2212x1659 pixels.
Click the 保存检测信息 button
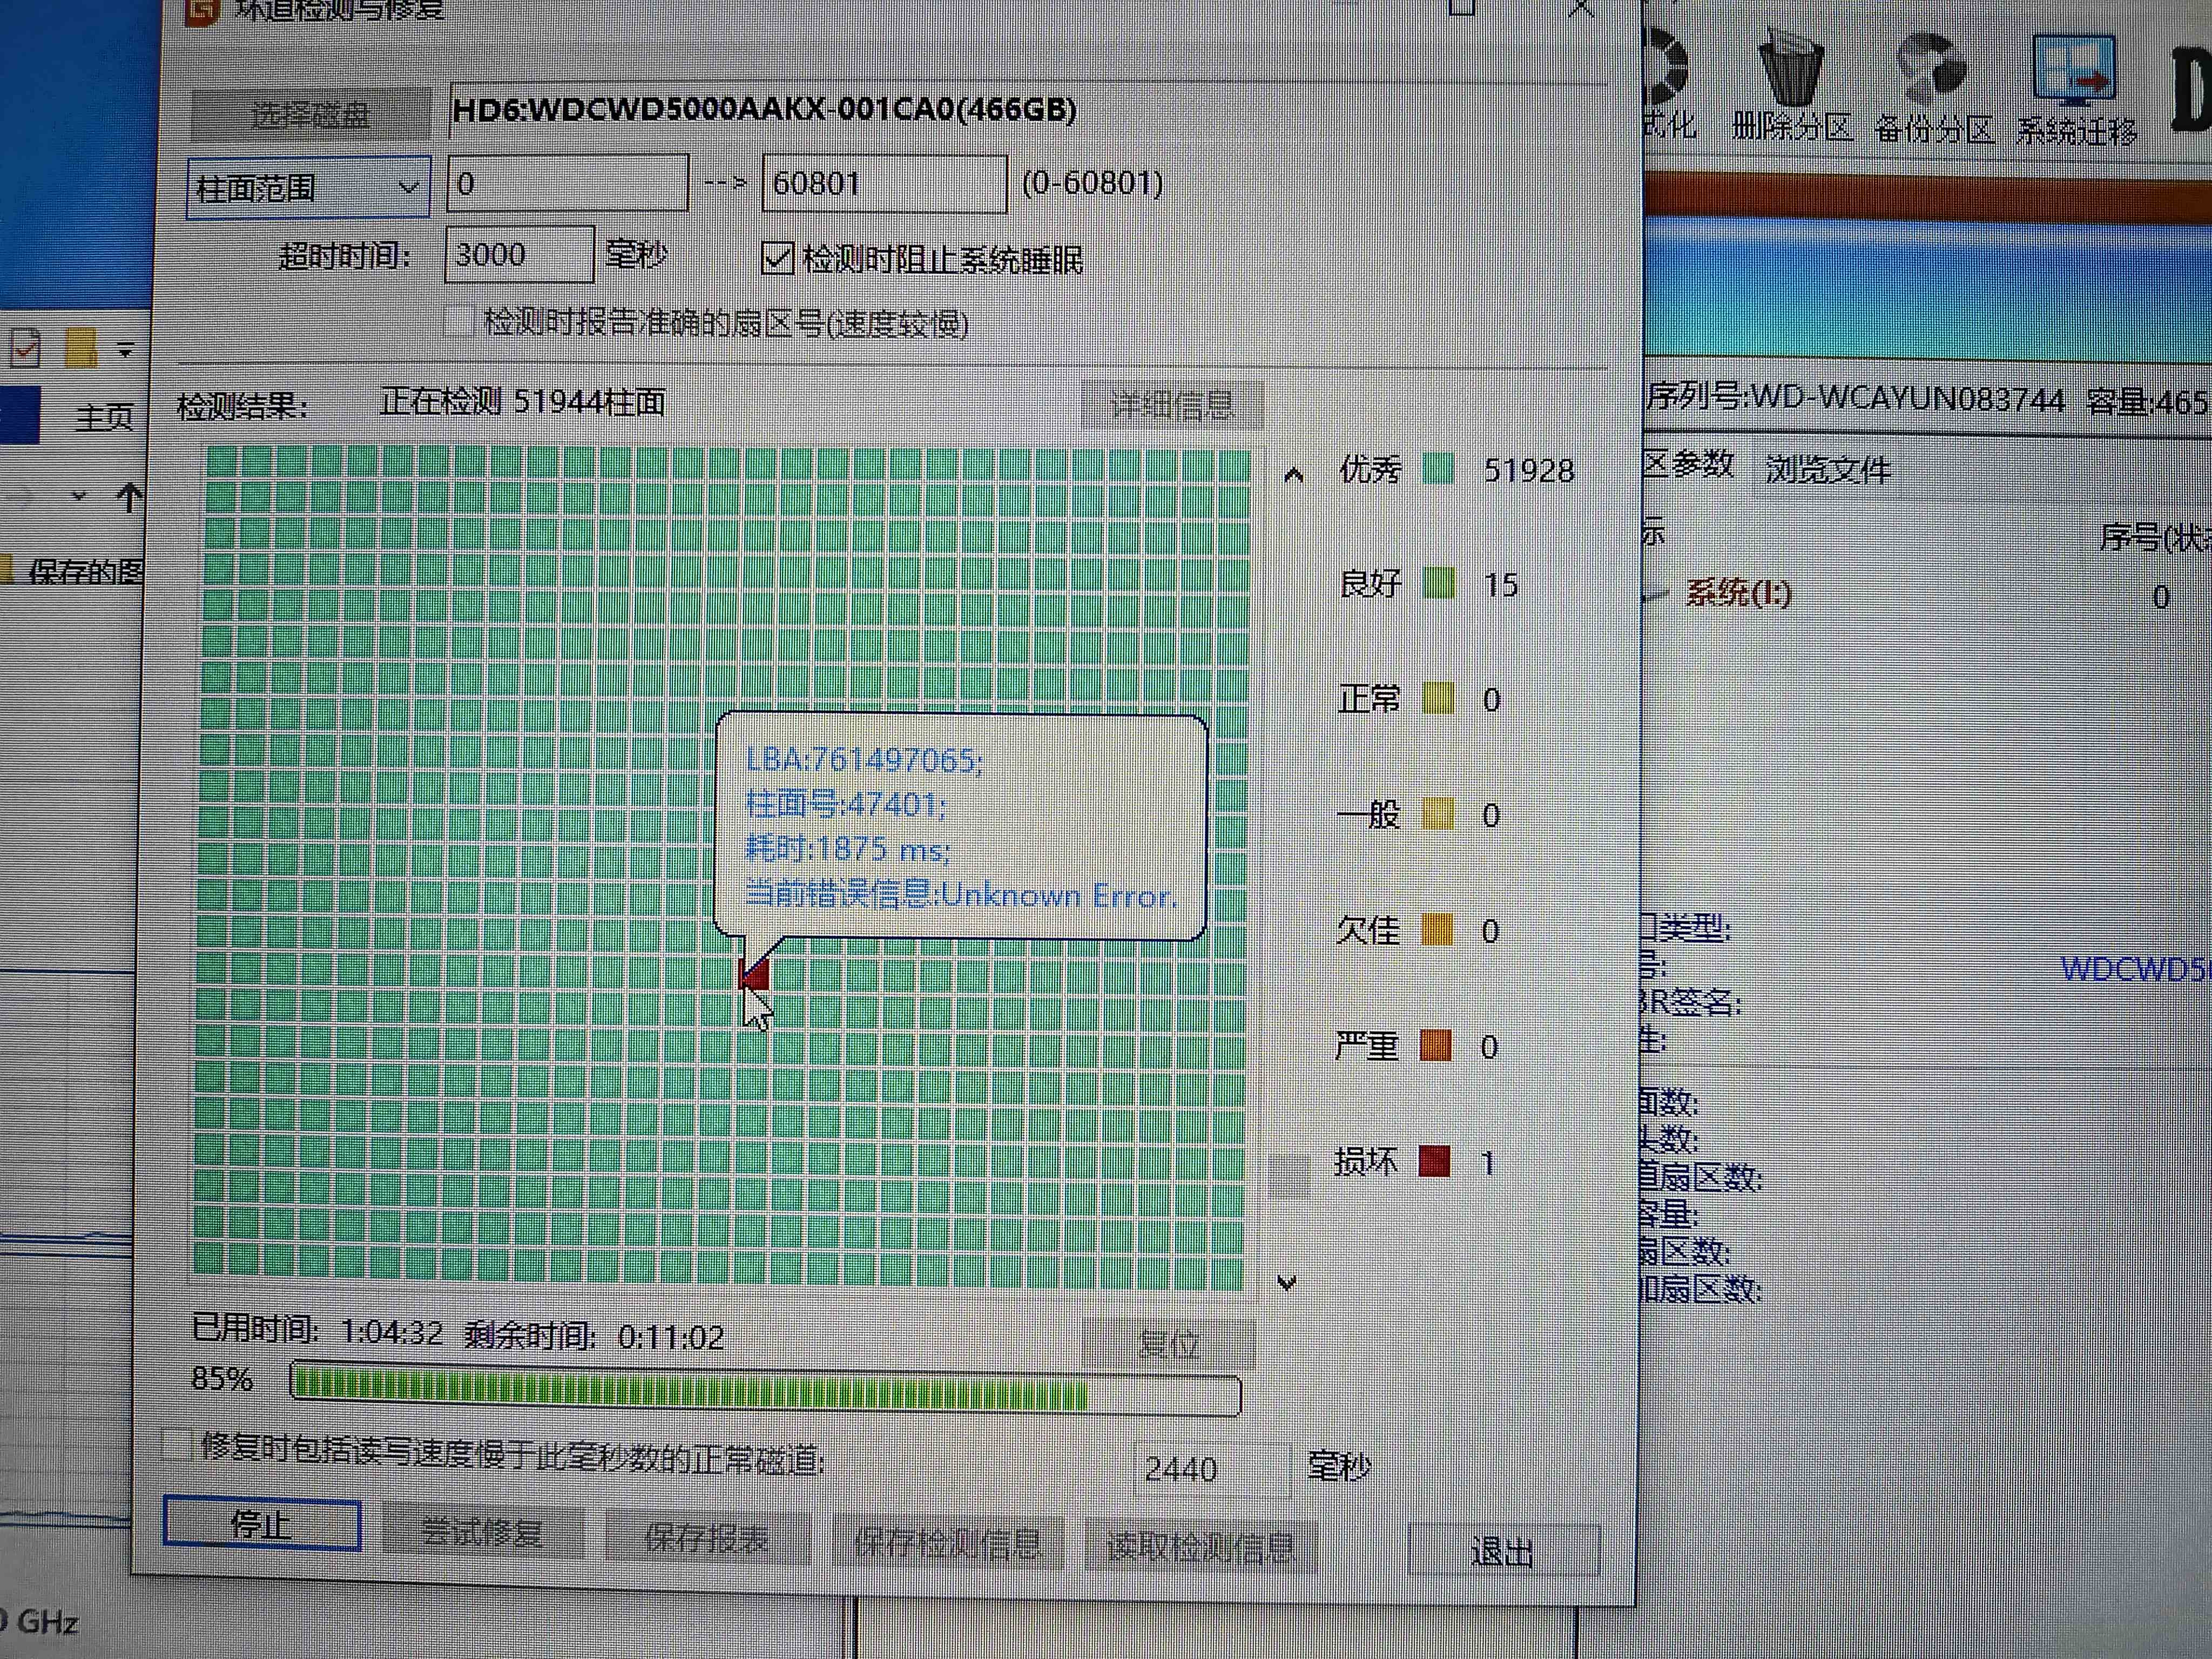(947, 1543)
